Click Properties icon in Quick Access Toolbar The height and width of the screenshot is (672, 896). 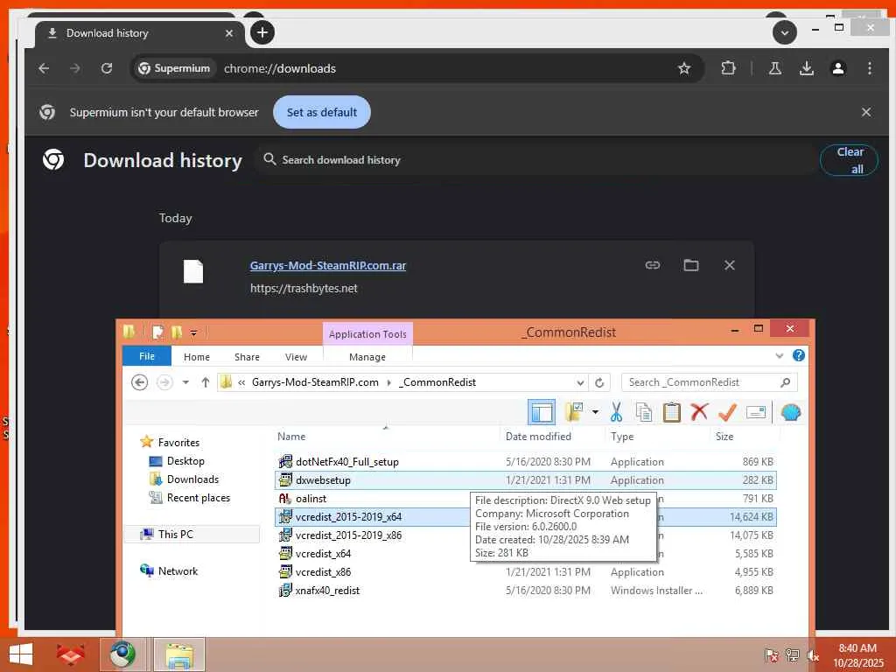pos(157,332)
